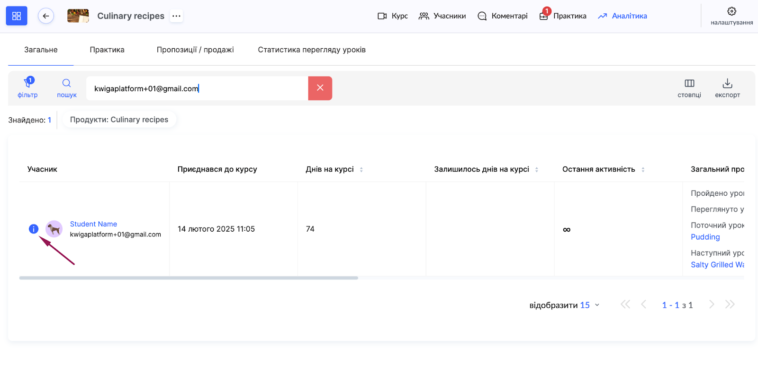The width and height of the screenshot is (758, 365).
Task: Open Статистика перегляду уроків tab
Action: pos(311,50)
